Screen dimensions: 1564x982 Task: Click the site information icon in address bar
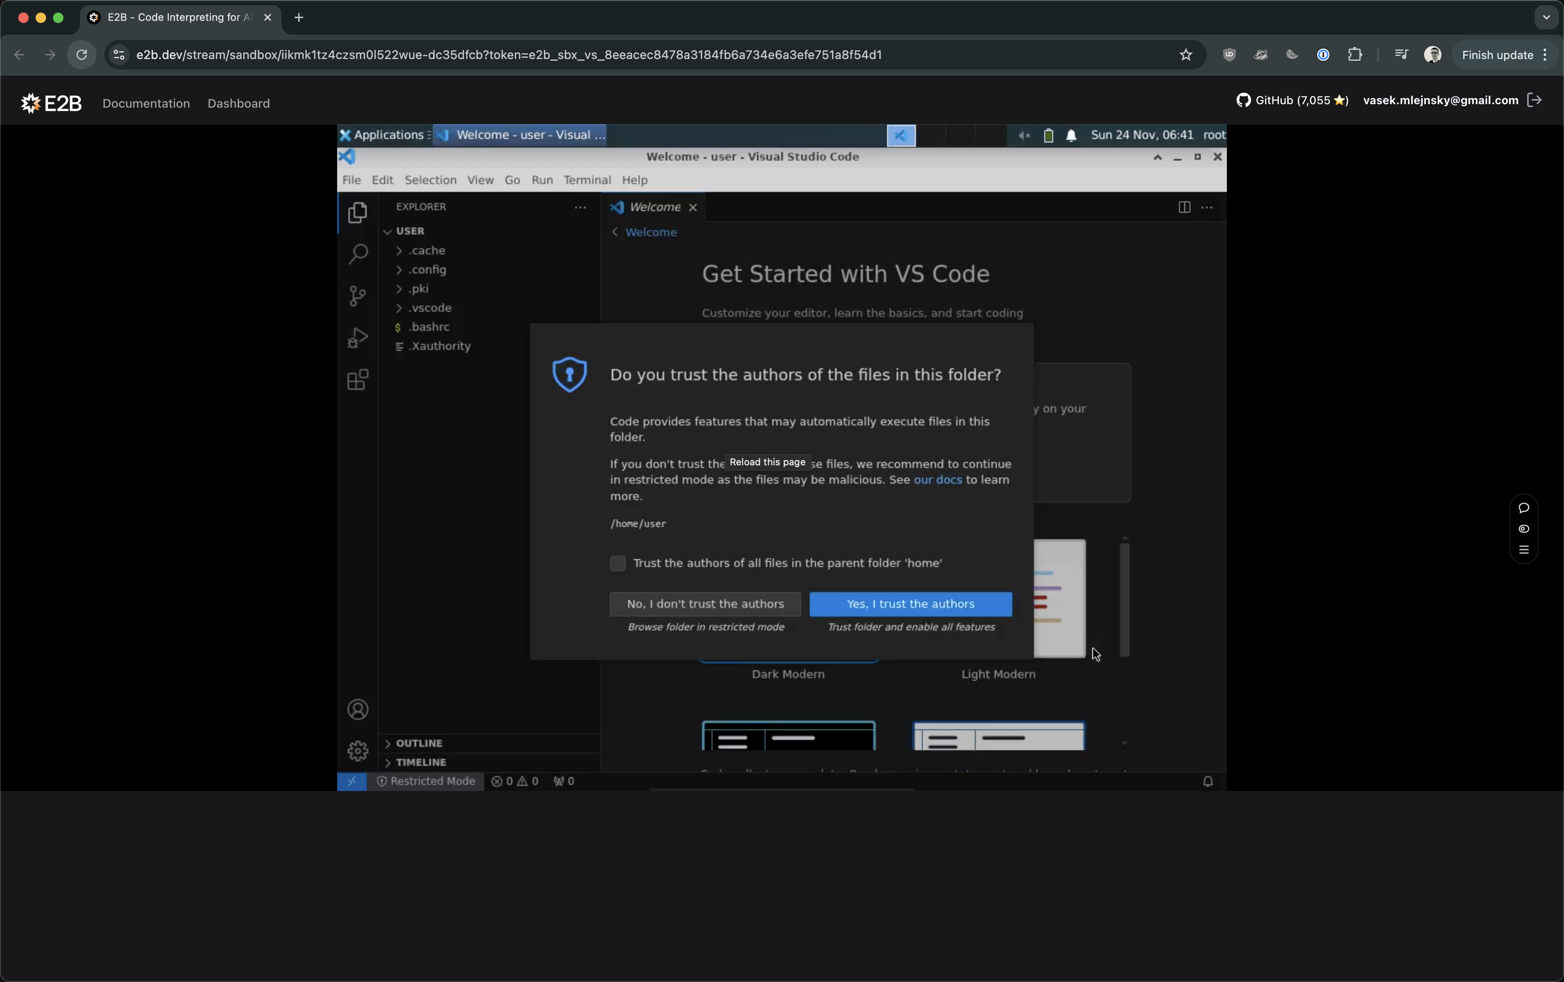[119, 55]
